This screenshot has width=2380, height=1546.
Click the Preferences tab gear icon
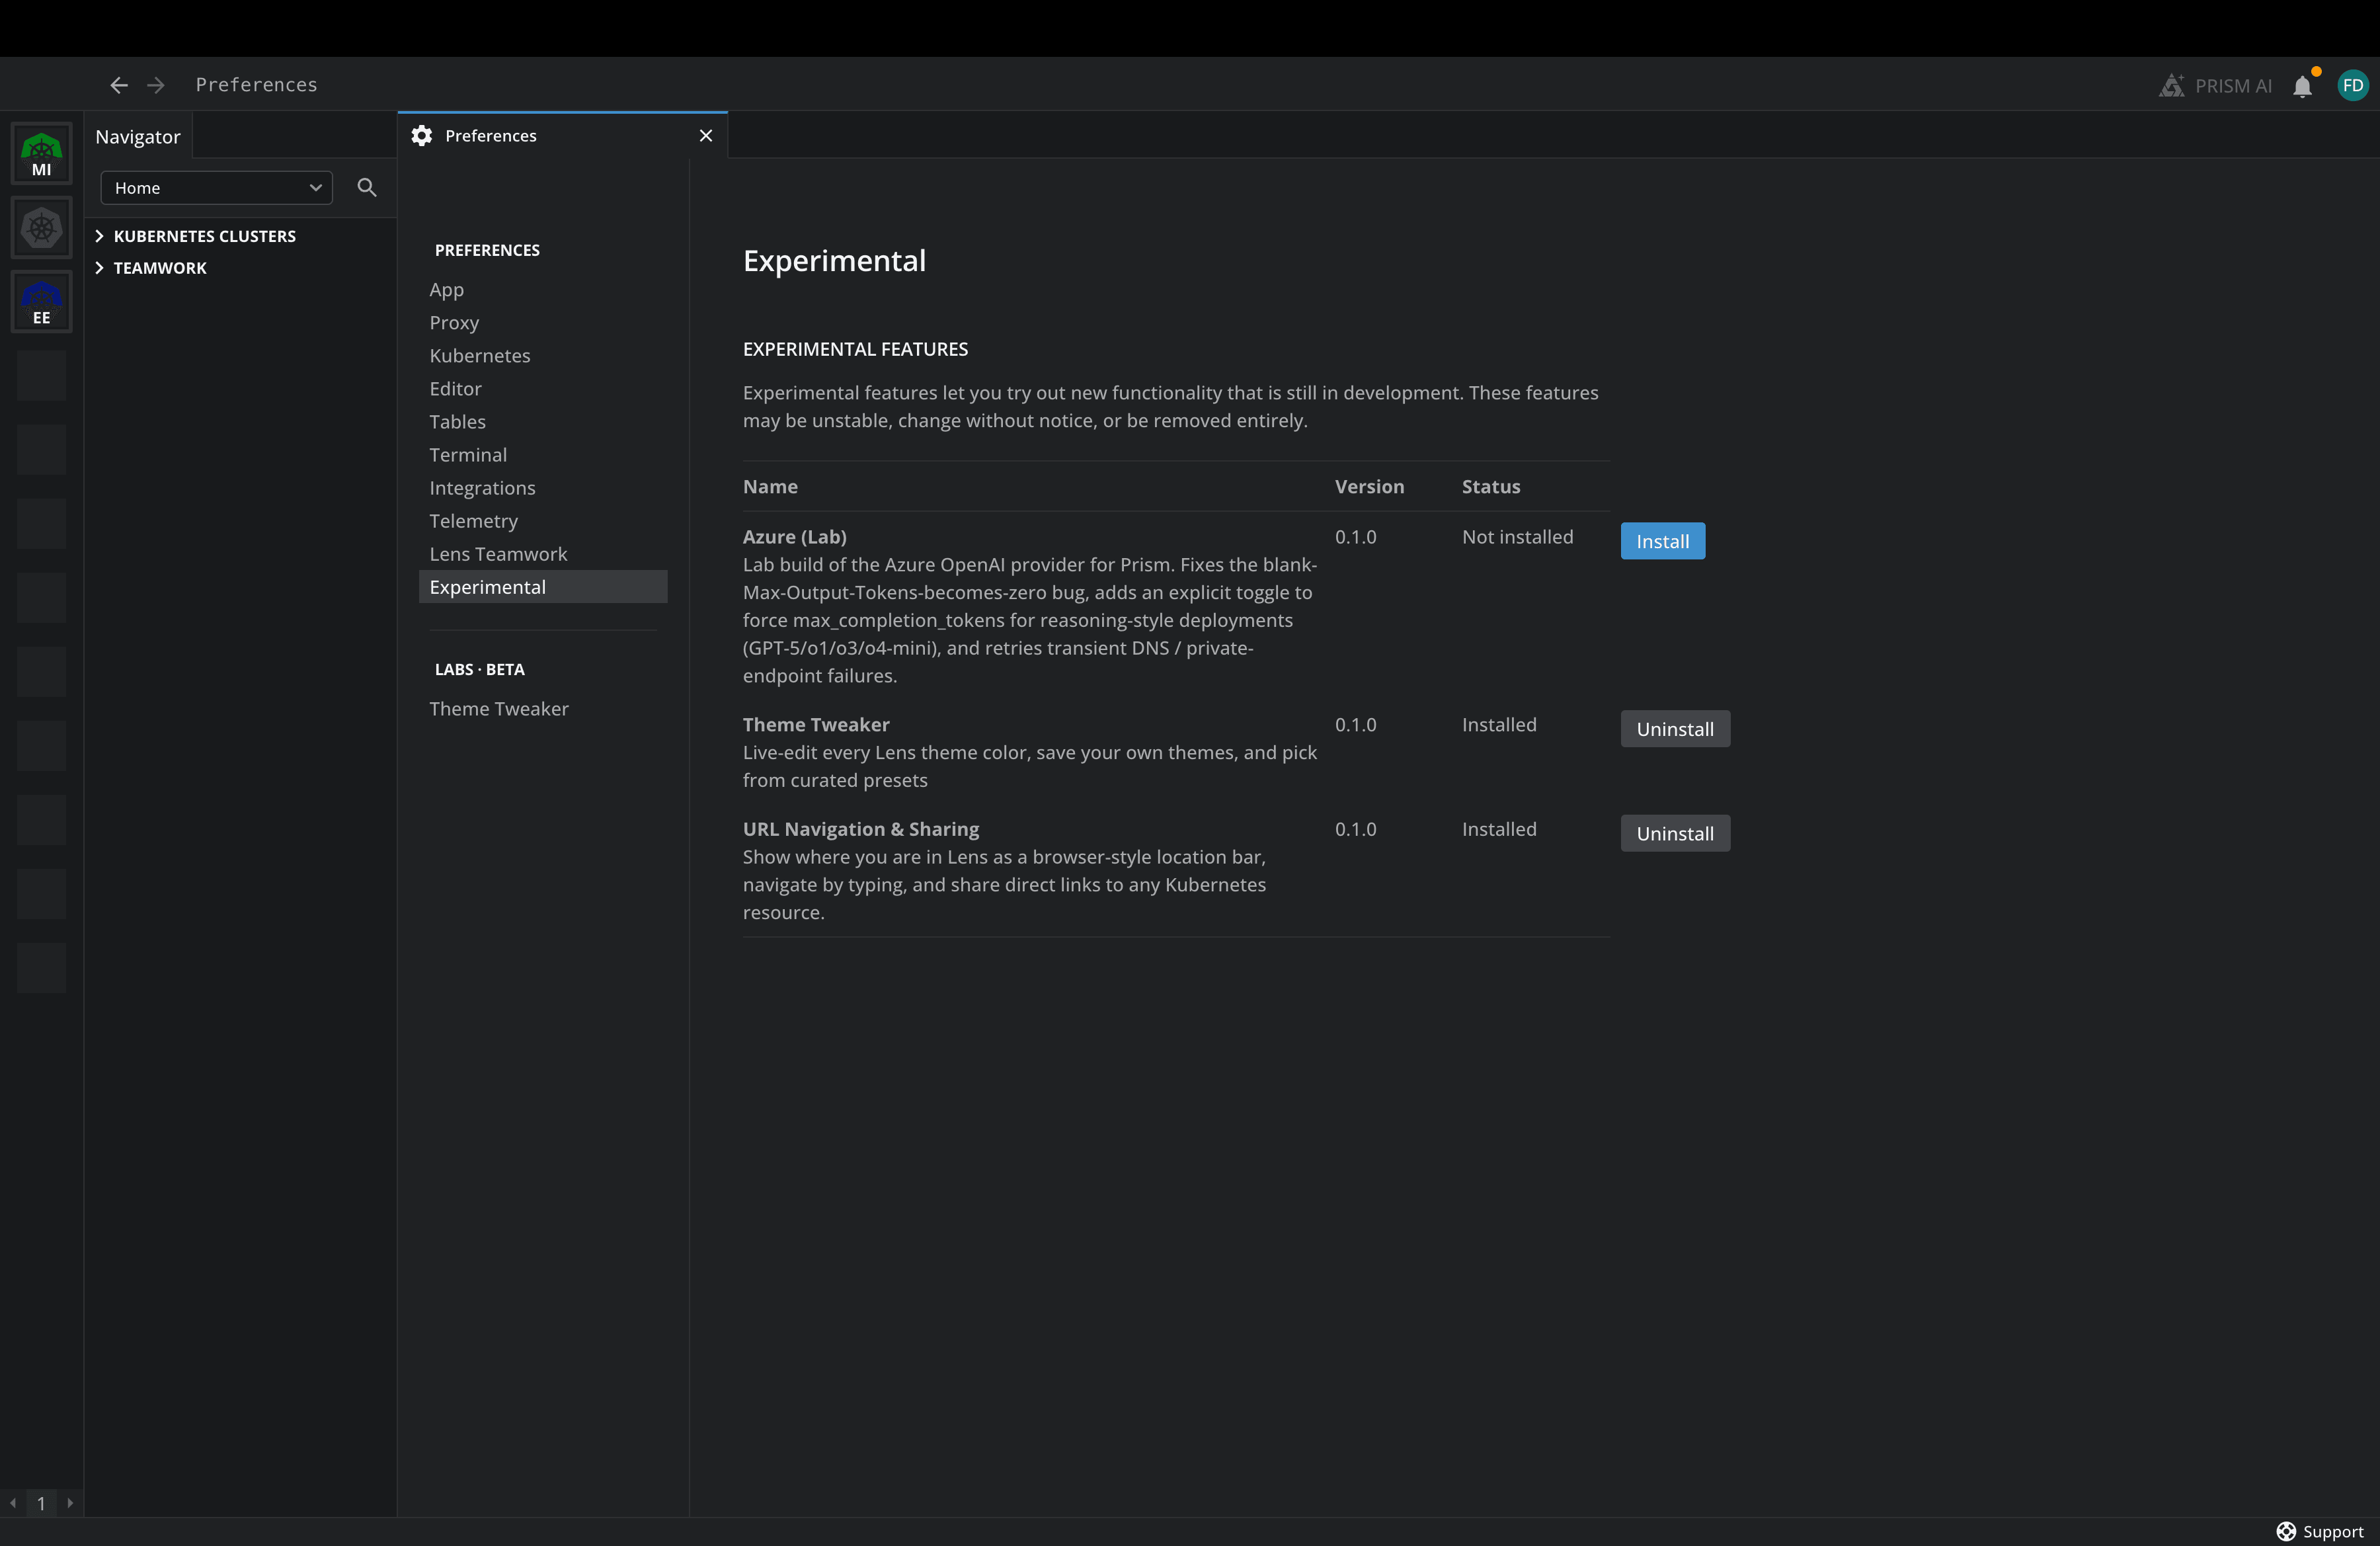click(422, 136)
